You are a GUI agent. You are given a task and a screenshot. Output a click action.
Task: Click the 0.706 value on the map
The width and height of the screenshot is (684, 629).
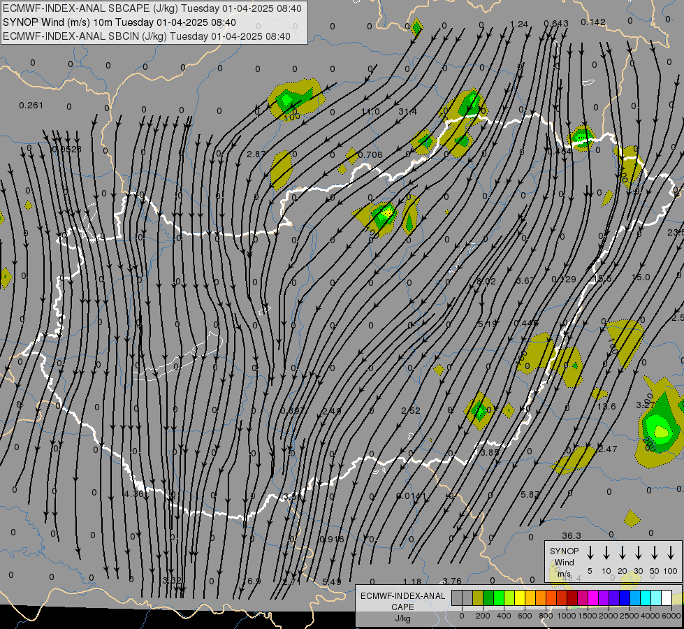click(370, 154)
